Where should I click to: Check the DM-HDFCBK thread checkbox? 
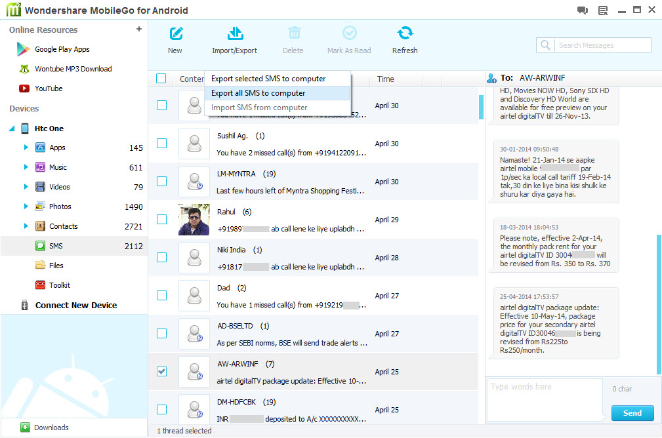click(x=161, y=409)
